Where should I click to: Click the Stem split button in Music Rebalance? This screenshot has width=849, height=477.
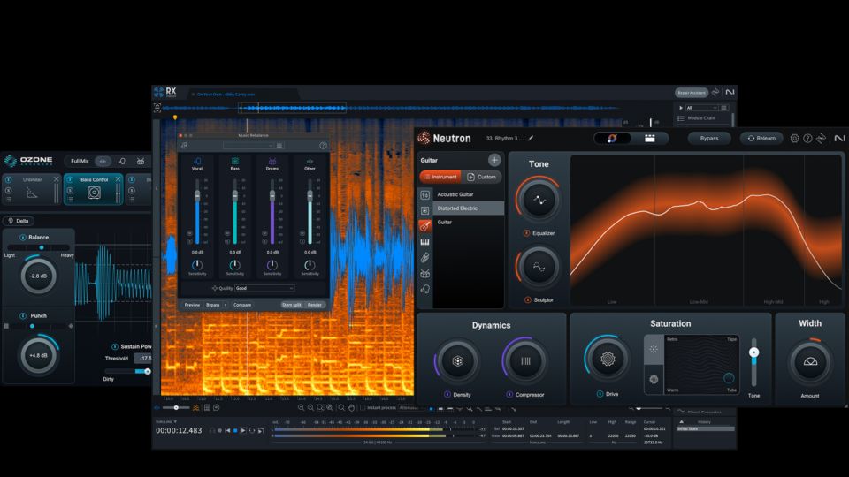pyautogui.click(x=292, y=305)
